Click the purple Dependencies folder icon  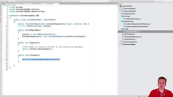(x=123, y=14)
